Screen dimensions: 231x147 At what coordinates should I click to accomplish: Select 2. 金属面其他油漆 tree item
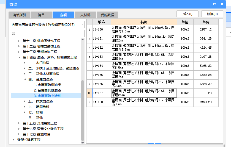[47, 90]
